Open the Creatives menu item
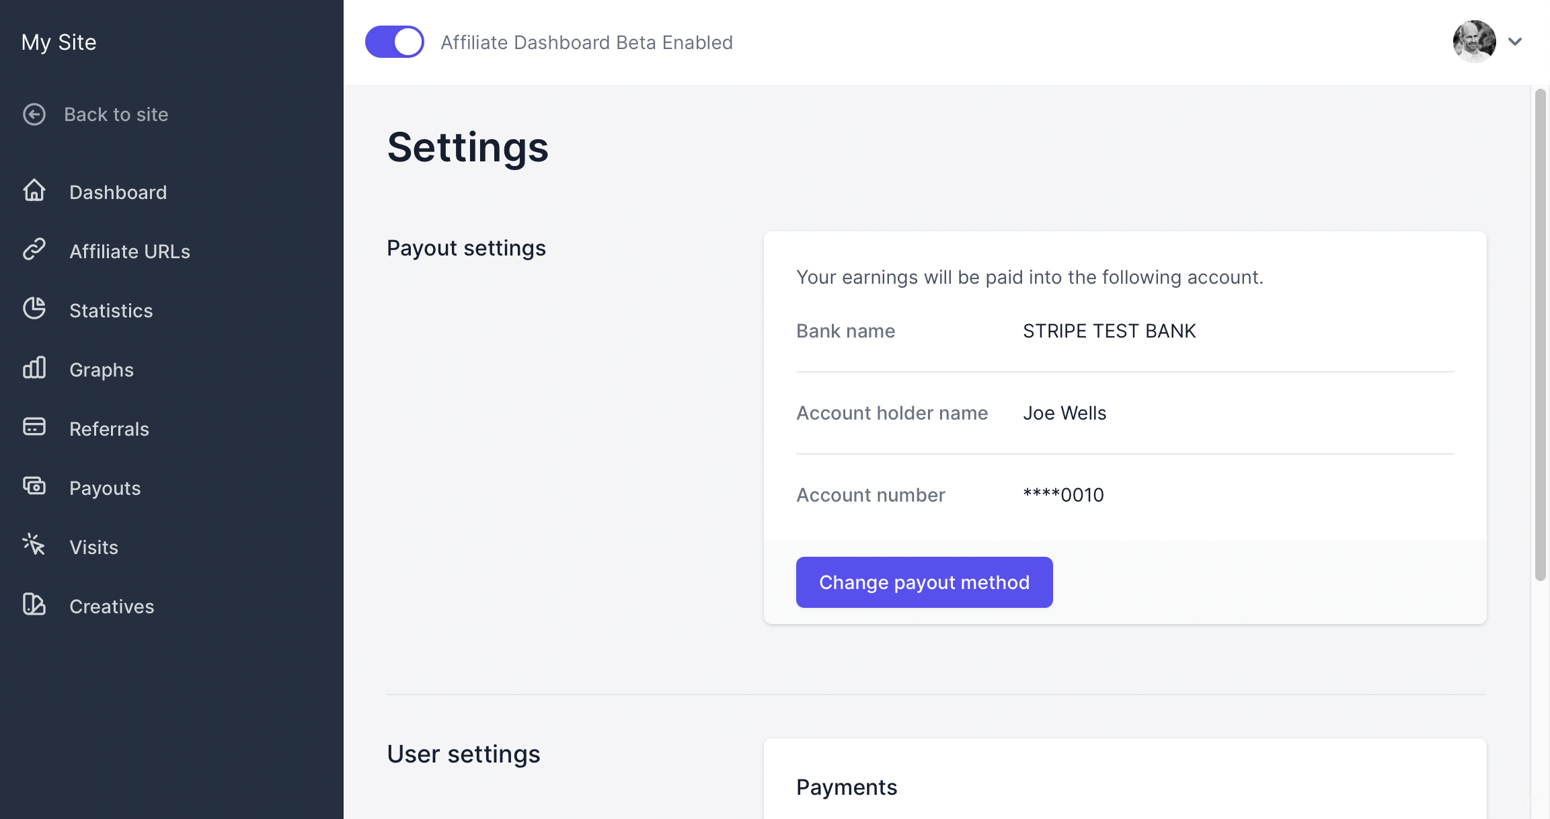Screen dimensions: 1550x819 [x=112, y=607]
